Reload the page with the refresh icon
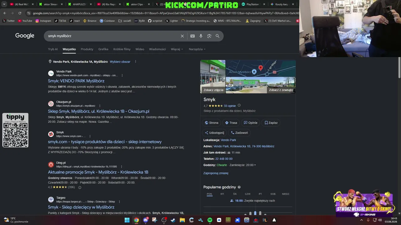The image size is (401, 225). [20, 13]
